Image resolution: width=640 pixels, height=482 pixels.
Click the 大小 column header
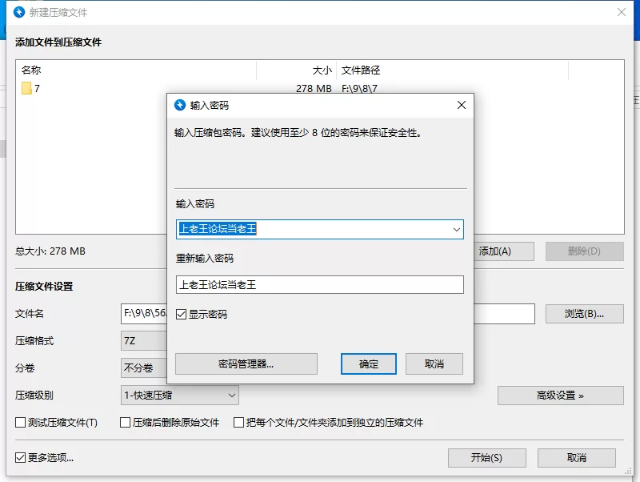297,70
